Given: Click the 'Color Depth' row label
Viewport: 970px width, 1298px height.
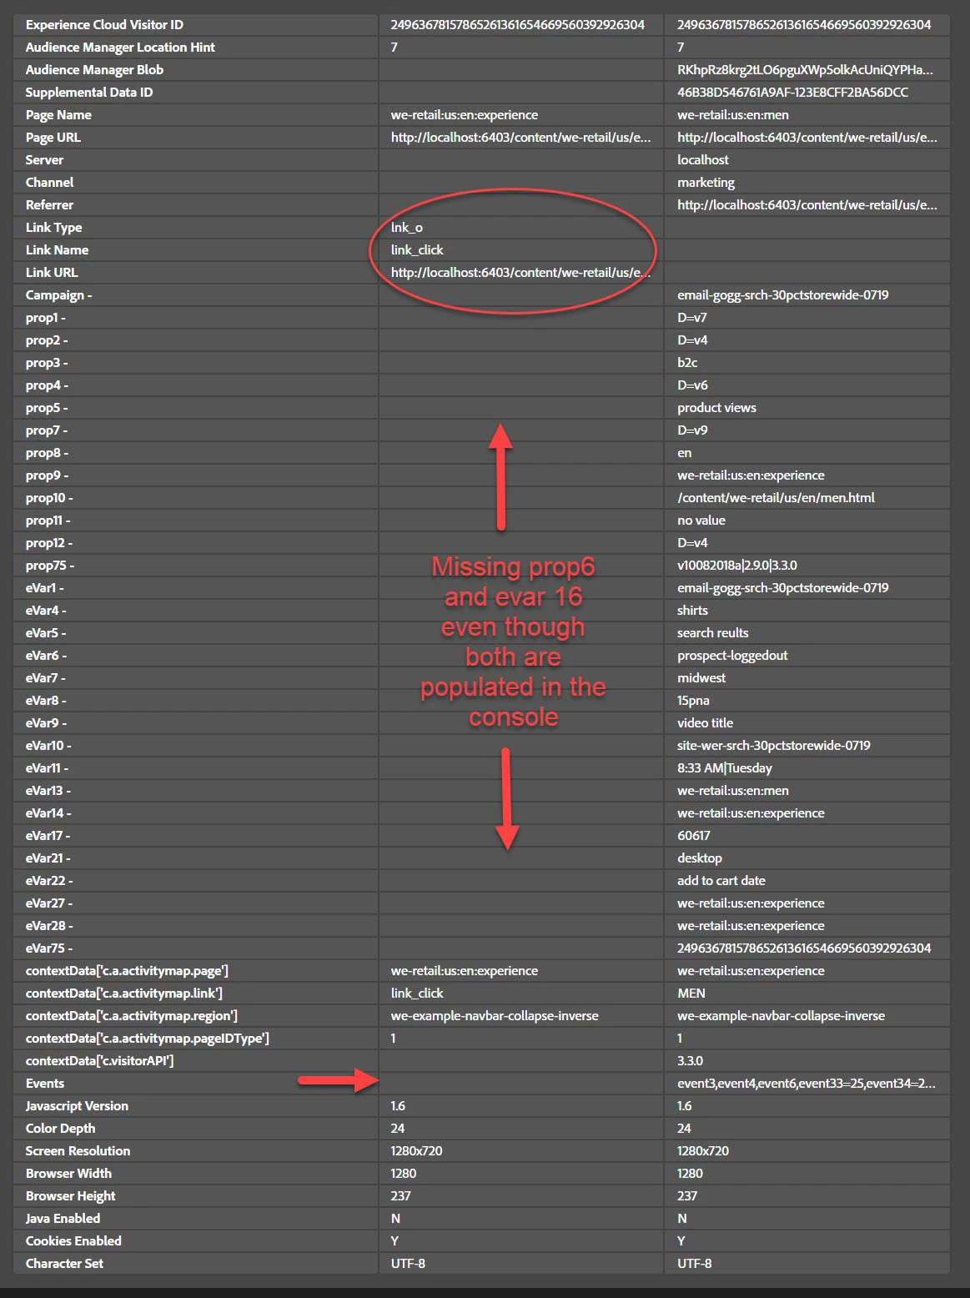Looking at the screenshot, I should pos(60,1129).
